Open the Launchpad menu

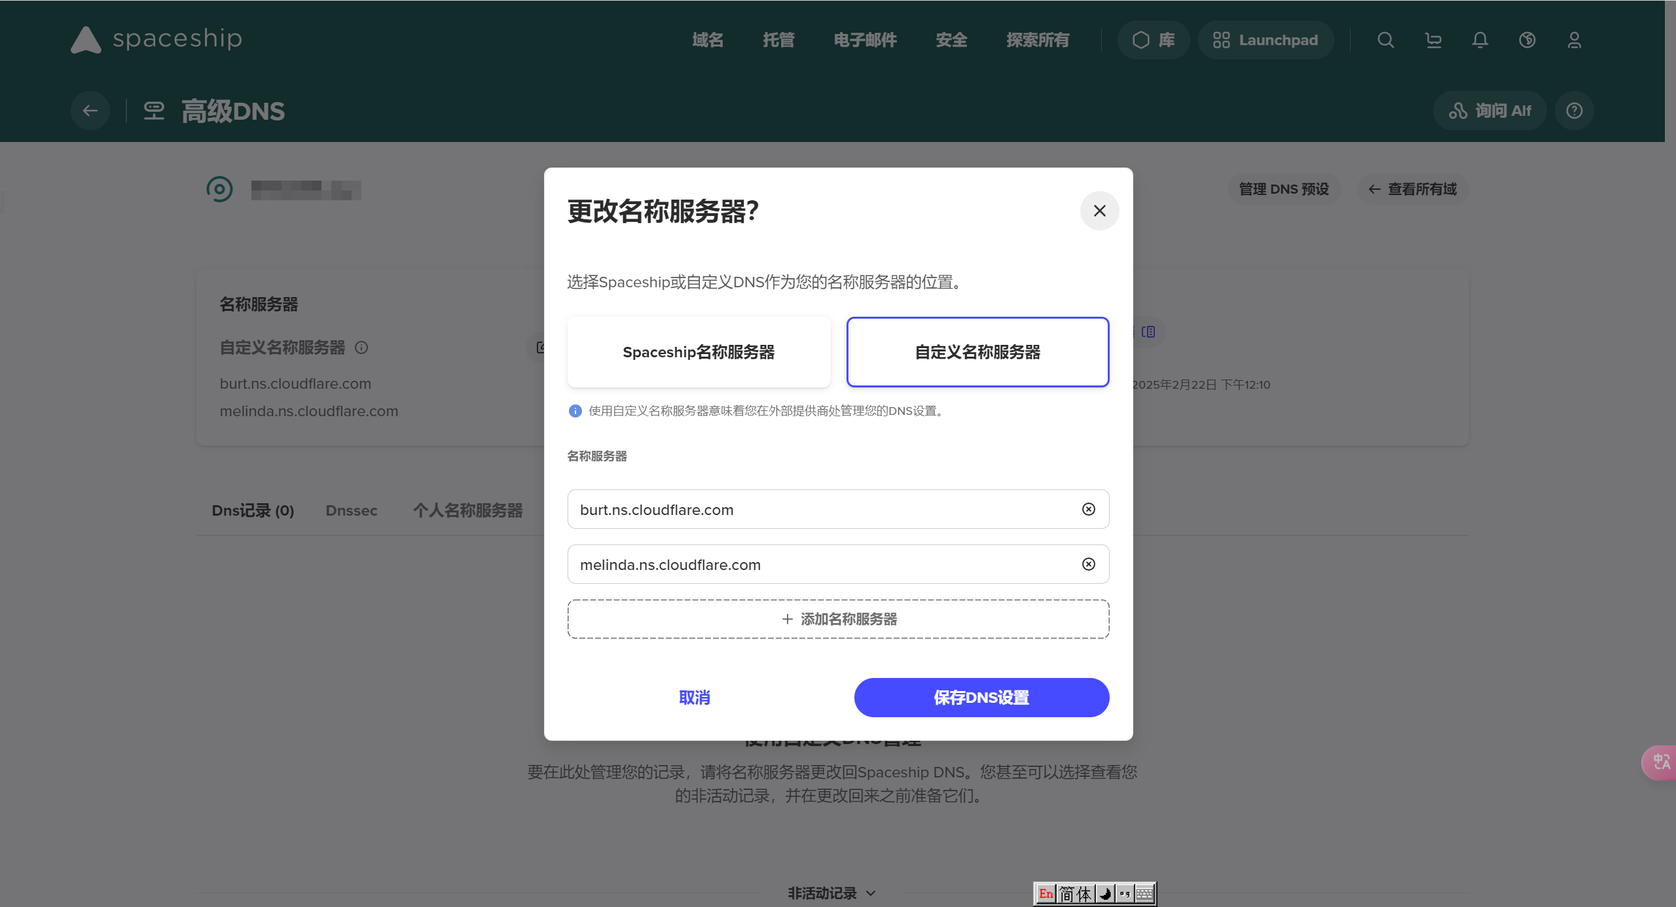1266,40
